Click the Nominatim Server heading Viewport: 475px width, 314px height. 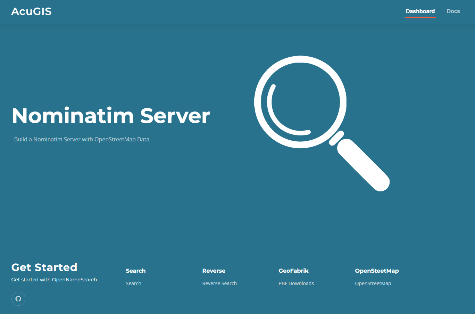click(x=111, y=116)
